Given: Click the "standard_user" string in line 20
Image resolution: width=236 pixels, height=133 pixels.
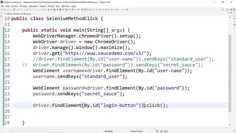Looking at the screenshot, I should point(102,76).
